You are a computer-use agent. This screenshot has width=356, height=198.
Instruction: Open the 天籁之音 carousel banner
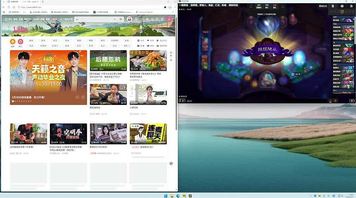coord(48,78)
